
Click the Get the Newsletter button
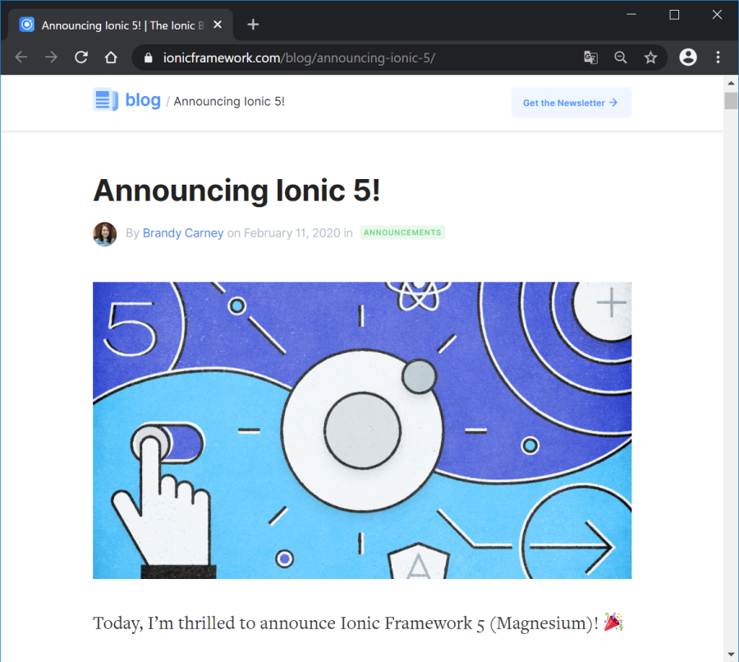pos(571,103)
